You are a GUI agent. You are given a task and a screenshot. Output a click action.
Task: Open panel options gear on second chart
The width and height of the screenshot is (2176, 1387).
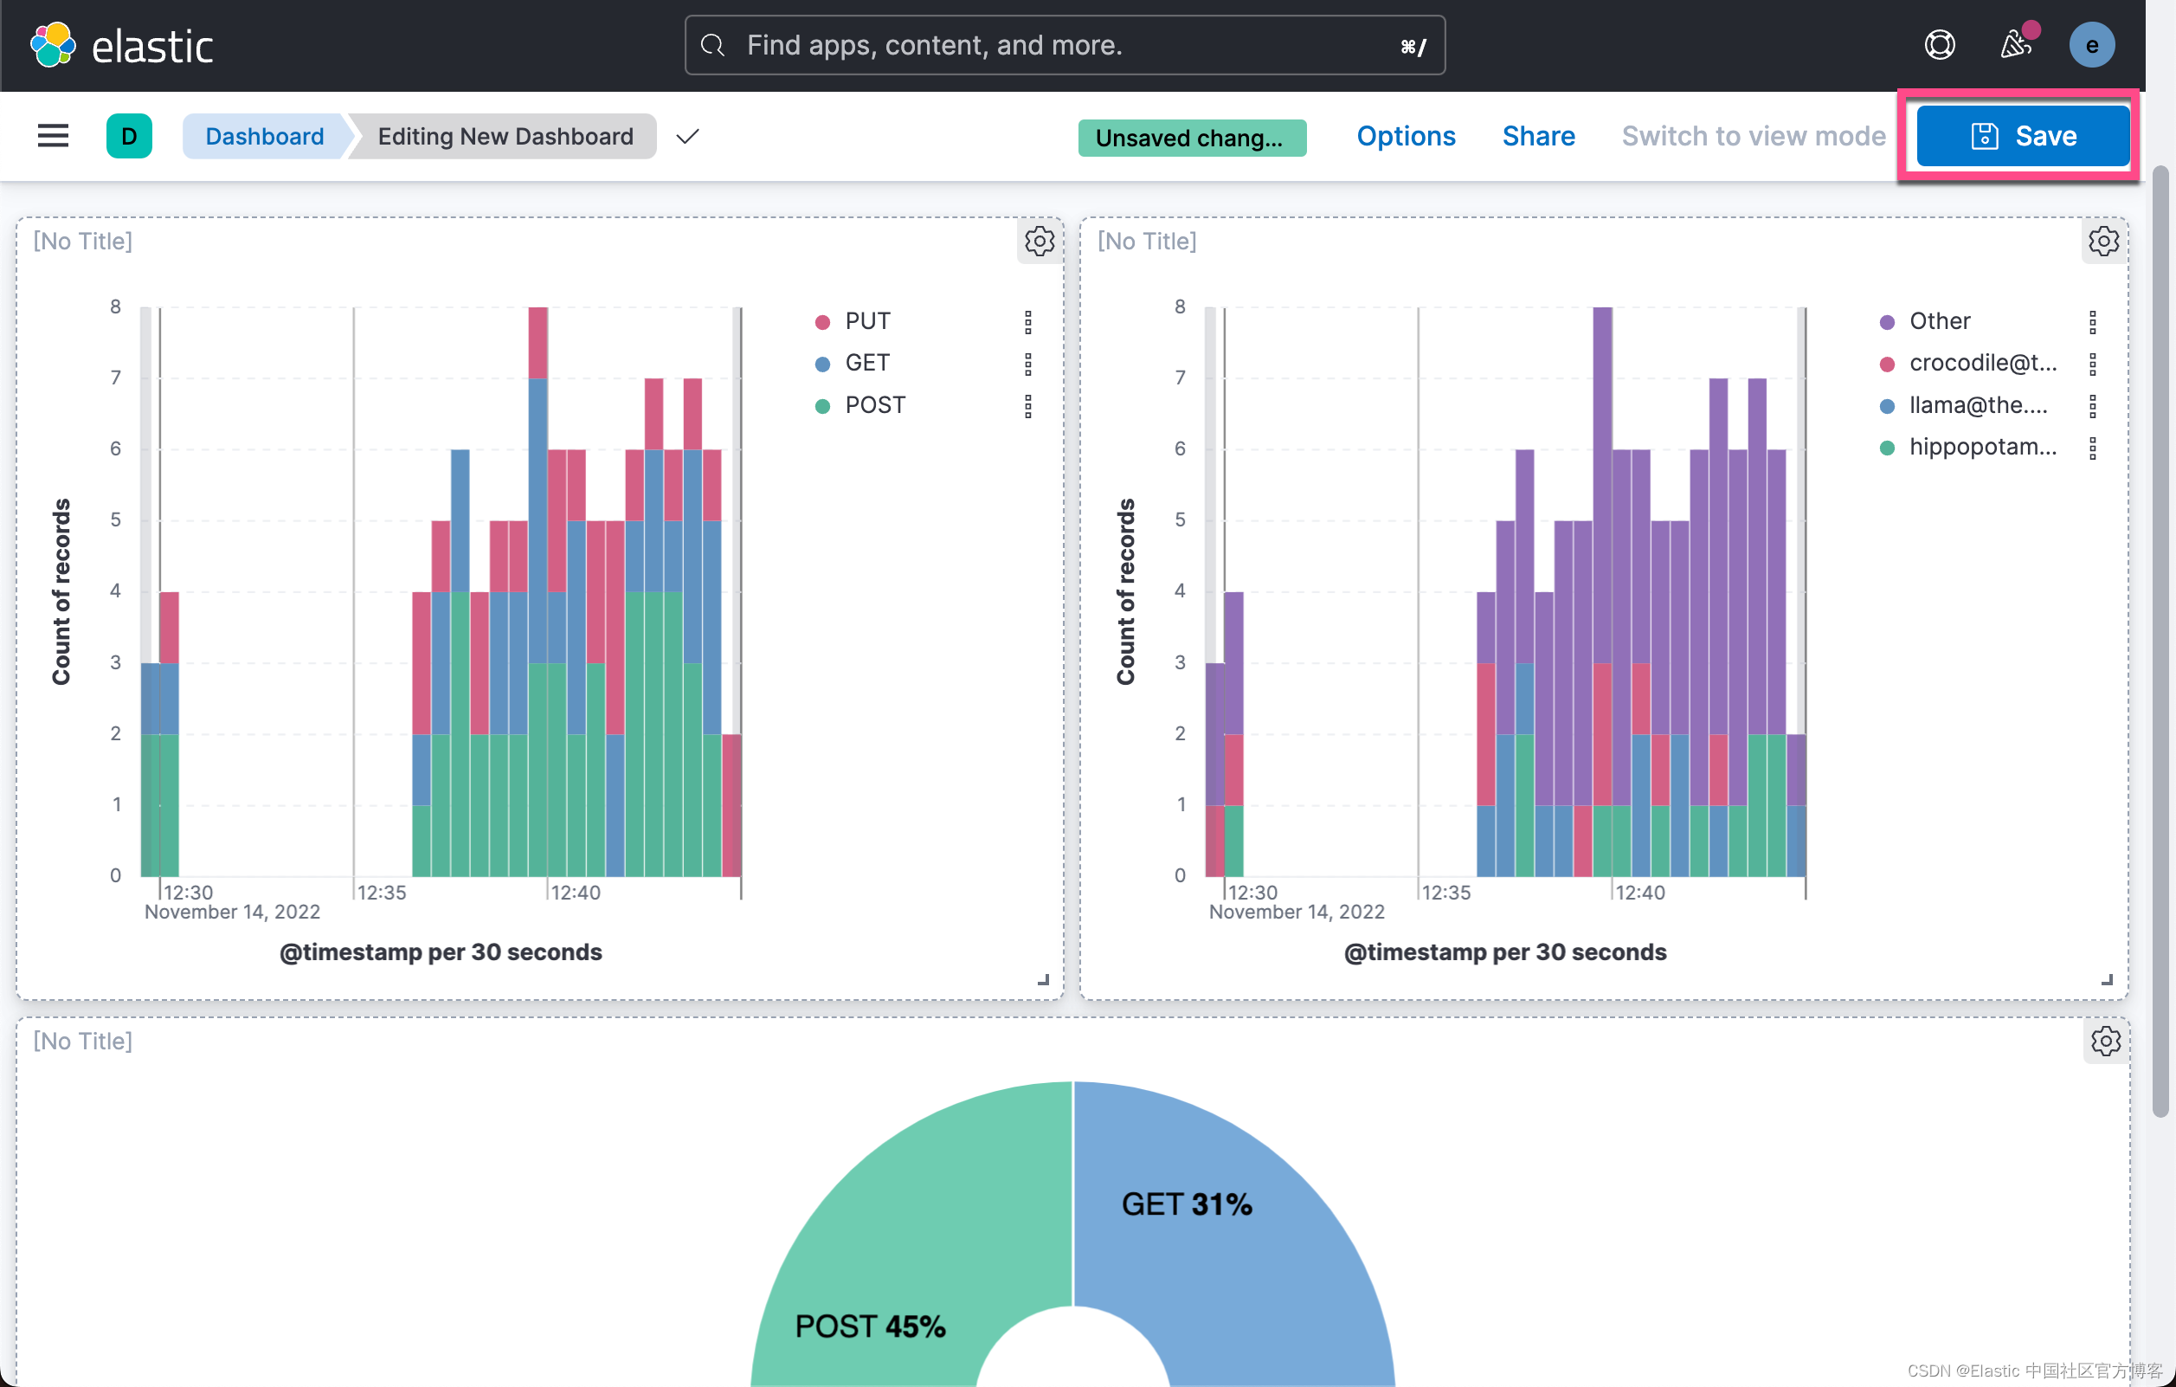tap(2102, 242)
